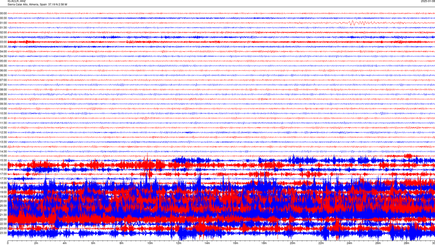Click the 8m tick on the time axis

(x=121, y=243)
